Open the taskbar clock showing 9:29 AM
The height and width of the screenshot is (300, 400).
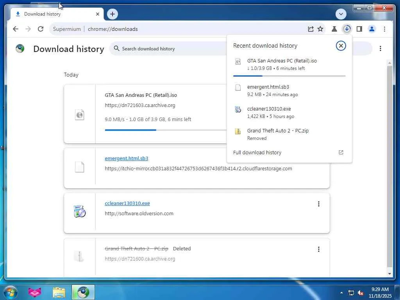tap(380, 293)
